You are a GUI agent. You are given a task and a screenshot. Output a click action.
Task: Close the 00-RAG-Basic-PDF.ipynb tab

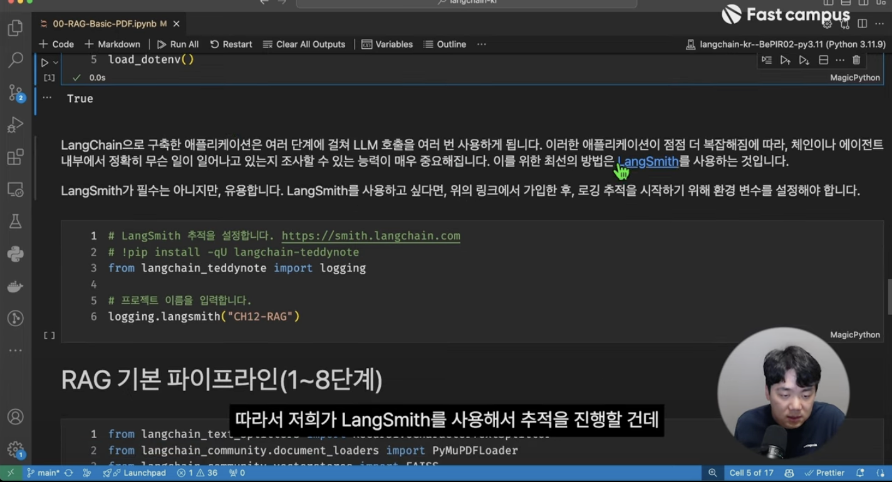[x=177, y=24]
